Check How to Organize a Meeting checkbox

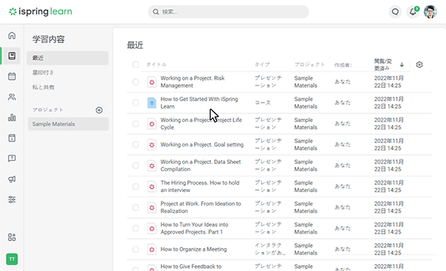(x=136, y=249)
